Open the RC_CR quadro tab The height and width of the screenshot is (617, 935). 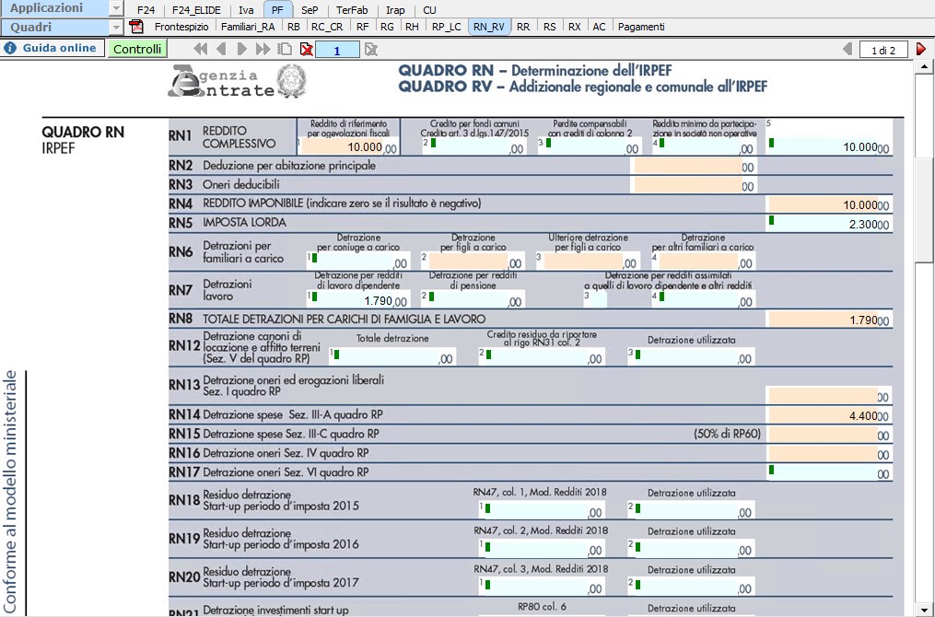327,27
